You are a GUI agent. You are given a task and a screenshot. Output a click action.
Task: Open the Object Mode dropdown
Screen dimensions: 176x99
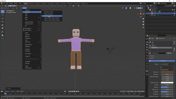pyautogui.click(x=6, y=8)
